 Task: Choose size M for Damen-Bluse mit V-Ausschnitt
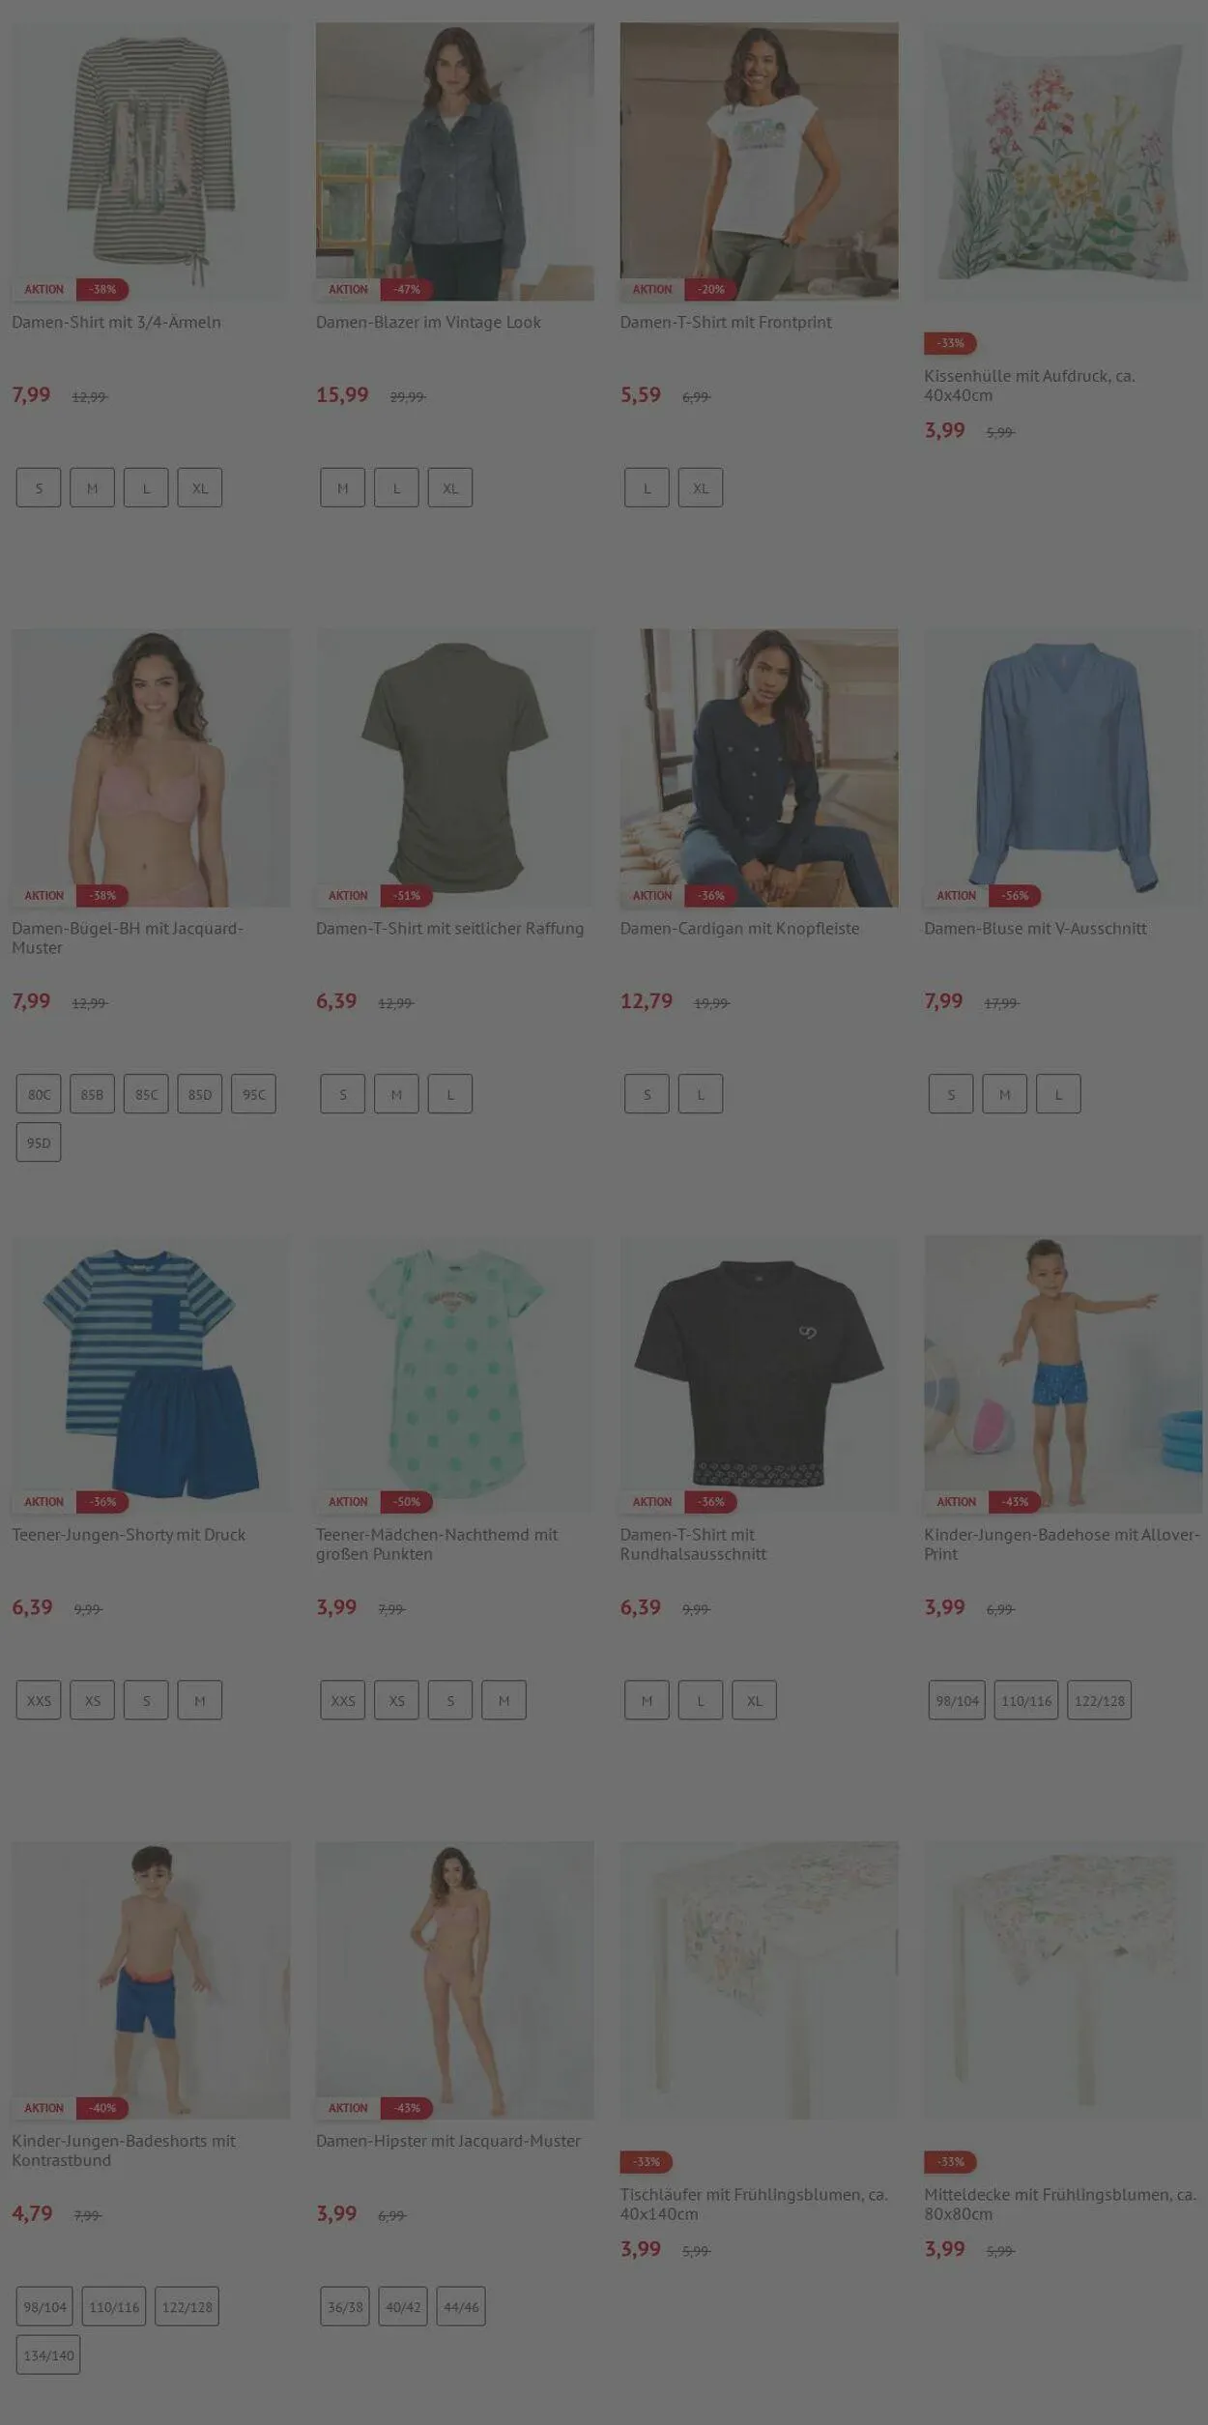click(1005, 1094)
